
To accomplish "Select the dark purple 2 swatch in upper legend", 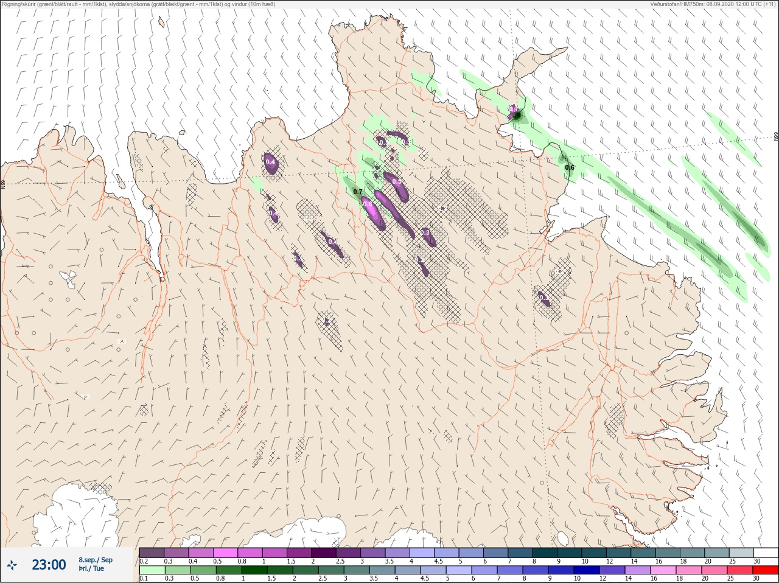I will [324, 553].
